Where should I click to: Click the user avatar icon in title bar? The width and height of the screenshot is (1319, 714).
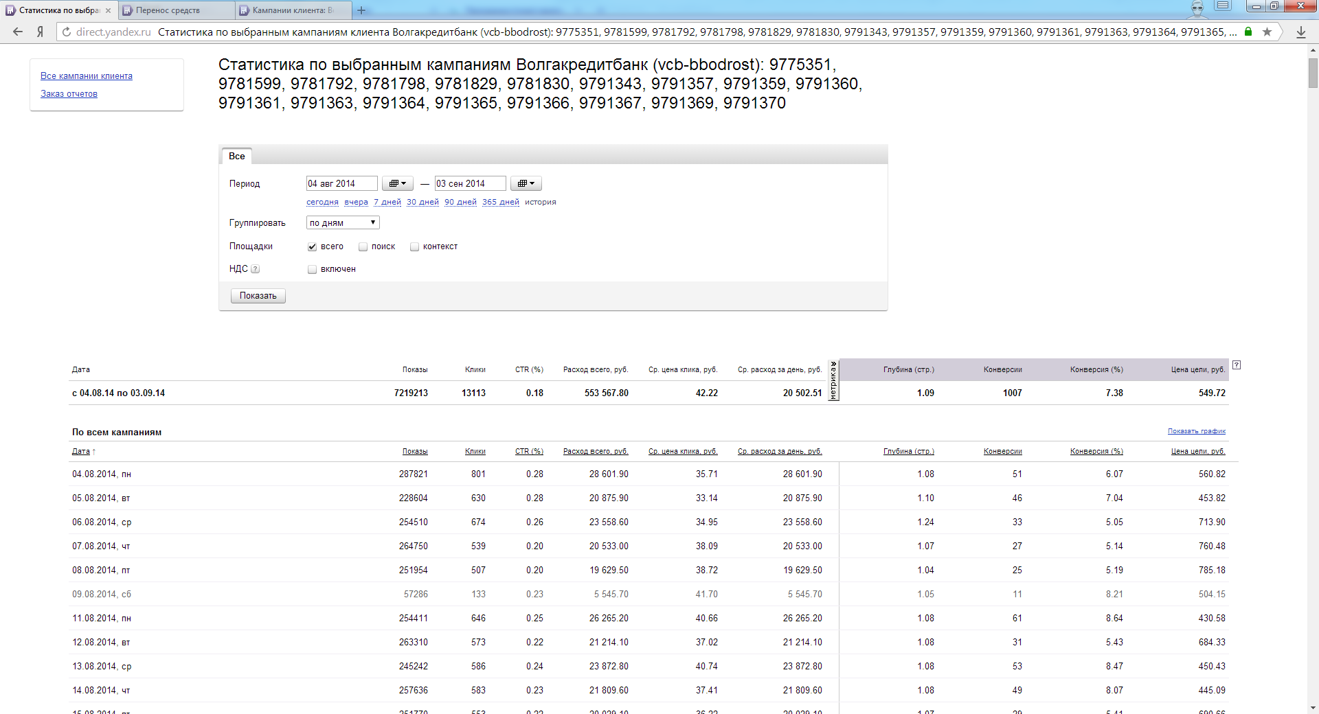[1197, 8]
